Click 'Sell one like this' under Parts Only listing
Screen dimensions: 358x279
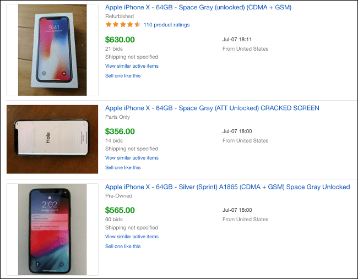(x=123, y=168)
